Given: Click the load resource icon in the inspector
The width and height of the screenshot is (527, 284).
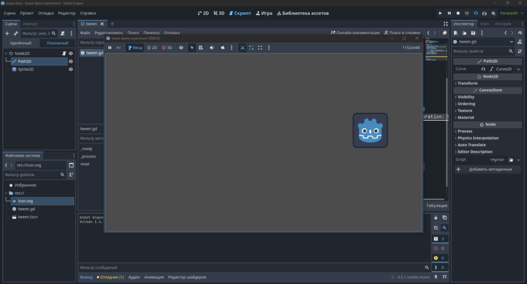Looking at the screenshot, I should 464,33.
